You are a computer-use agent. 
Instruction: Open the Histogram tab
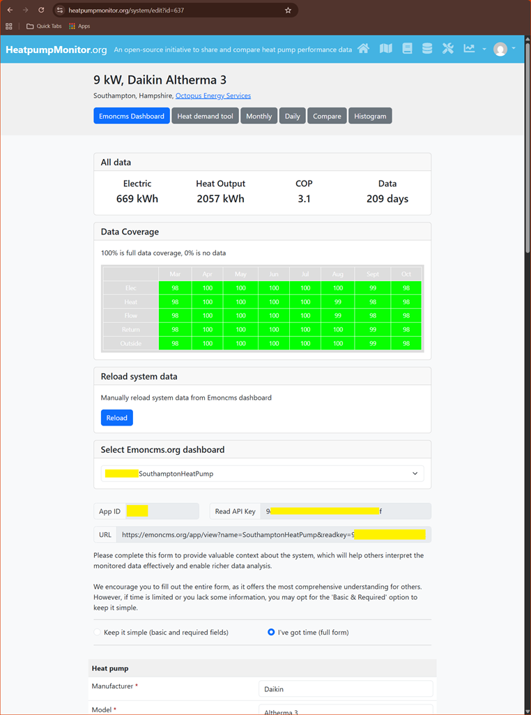coord(370,116)
